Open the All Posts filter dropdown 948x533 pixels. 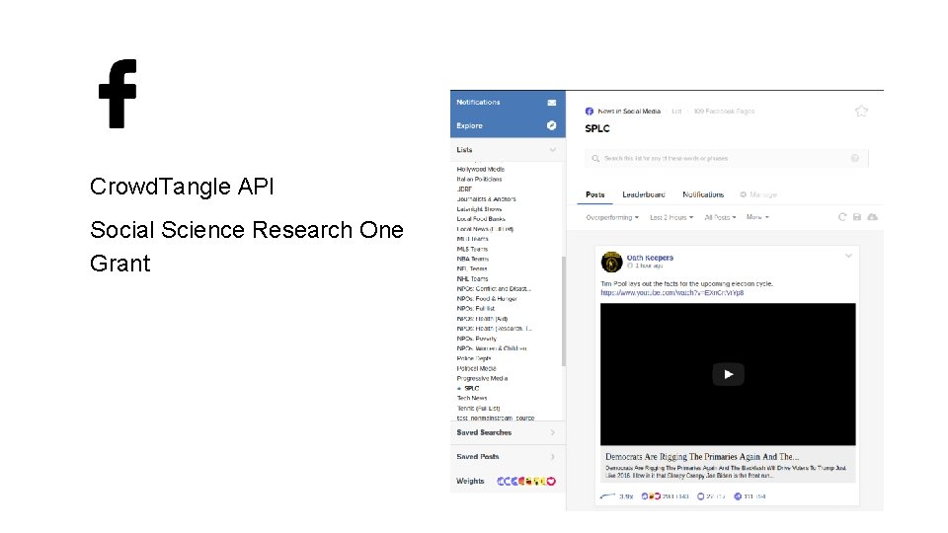(720, 217)
